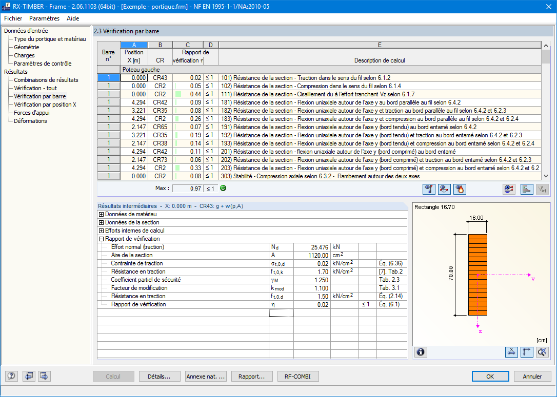Viewport: 557px width, 397px height.
Task: Go to previous table with left arrow icon
Action: click(x=29, y=376)
